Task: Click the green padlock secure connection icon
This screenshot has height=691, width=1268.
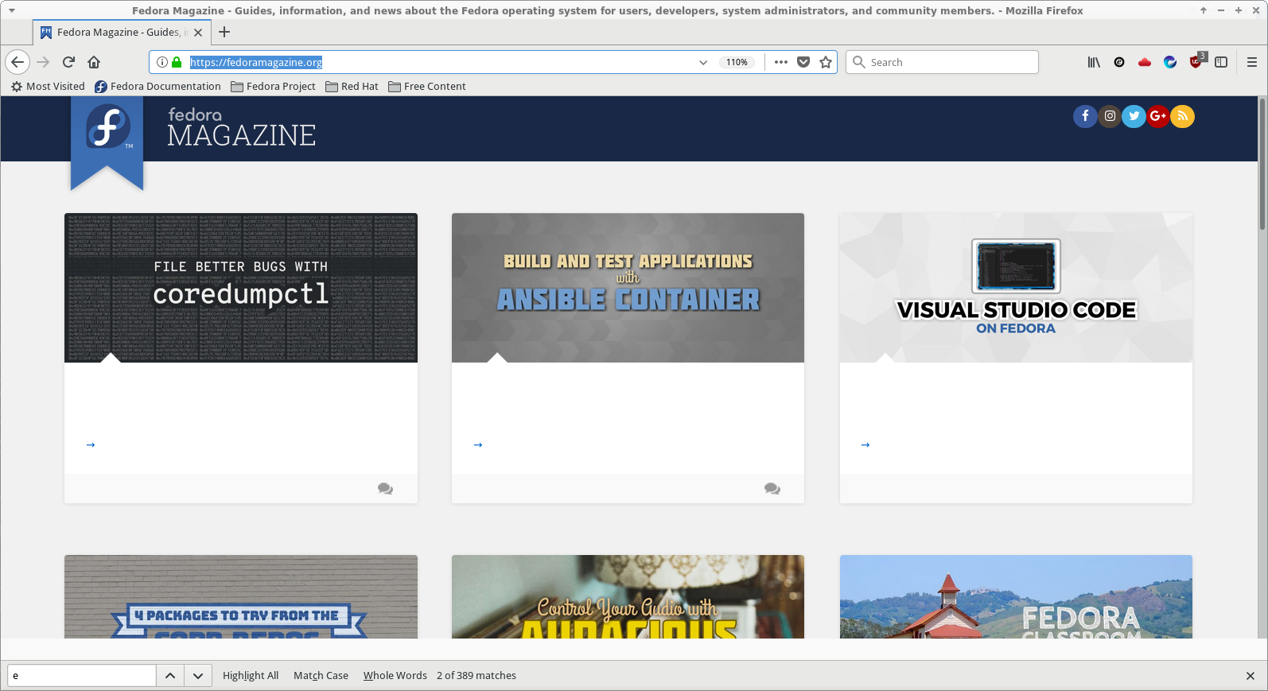Action: pos(177,62)
